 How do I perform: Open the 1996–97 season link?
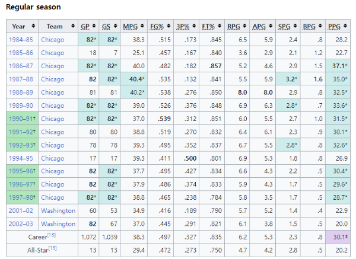pyautogui.click(x=21, y=184)
